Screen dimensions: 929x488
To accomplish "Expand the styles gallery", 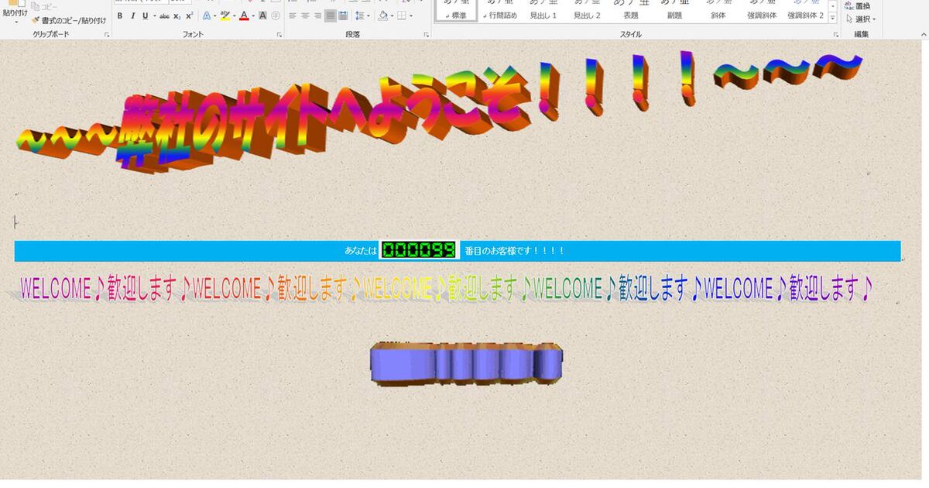I will tap(832, 19).
